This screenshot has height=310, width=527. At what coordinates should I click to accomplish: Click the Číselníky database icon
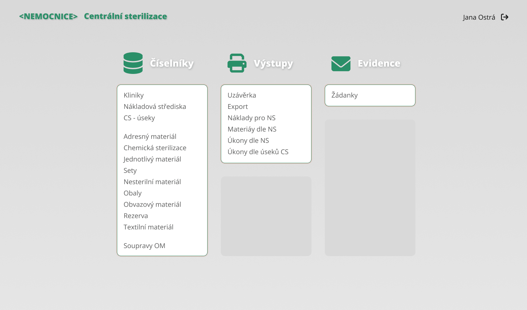click(x=133, y=63)
